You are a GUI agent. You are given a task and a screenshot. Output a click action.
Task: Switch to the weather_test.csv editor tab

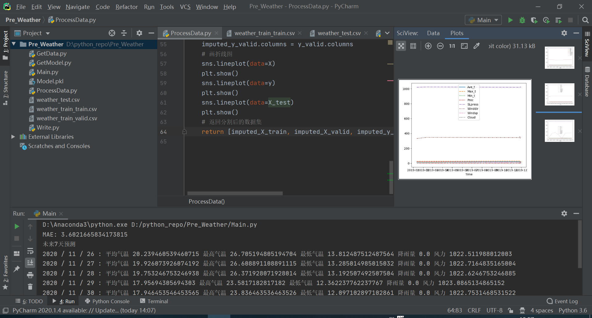pos(339,33)
